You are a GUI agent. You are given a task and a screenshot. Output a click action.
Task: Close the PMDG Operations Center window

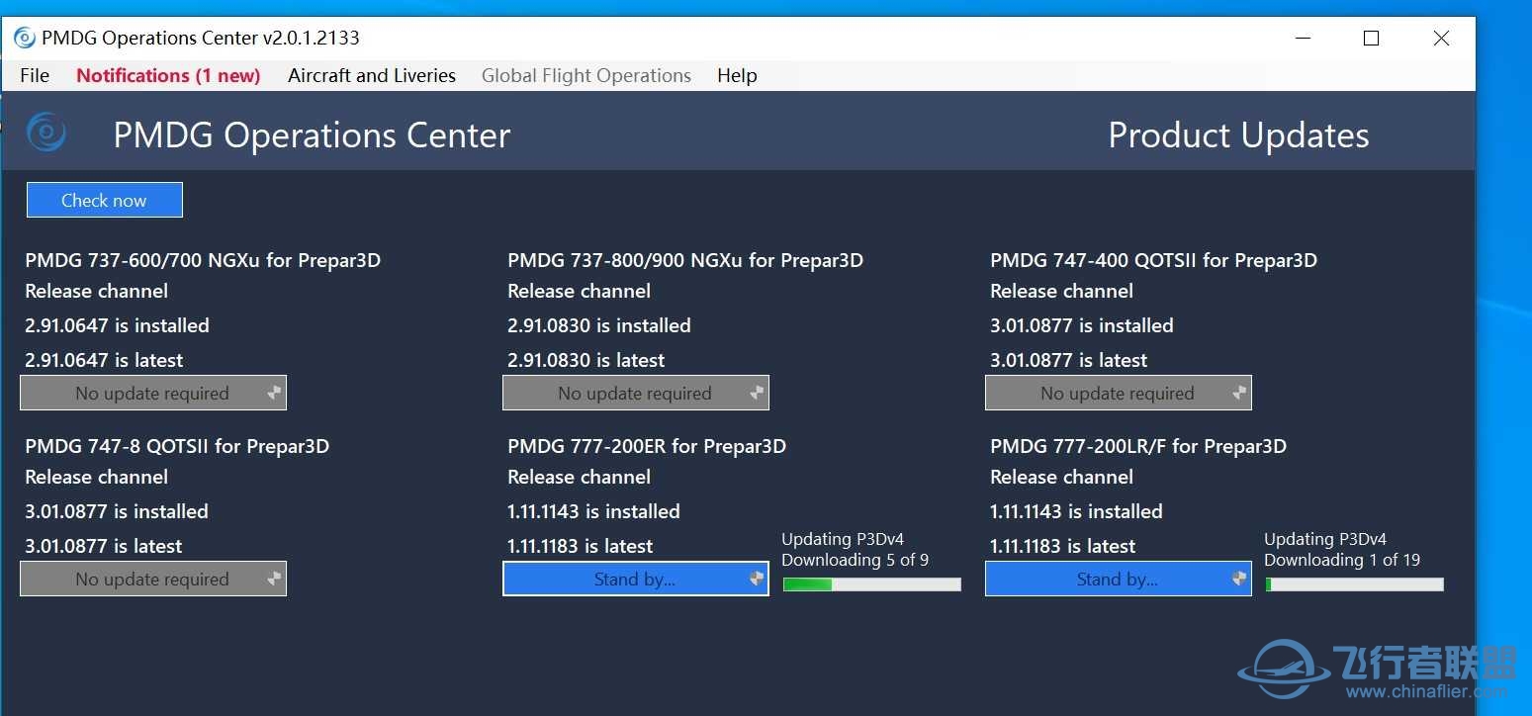[1441, 39]
